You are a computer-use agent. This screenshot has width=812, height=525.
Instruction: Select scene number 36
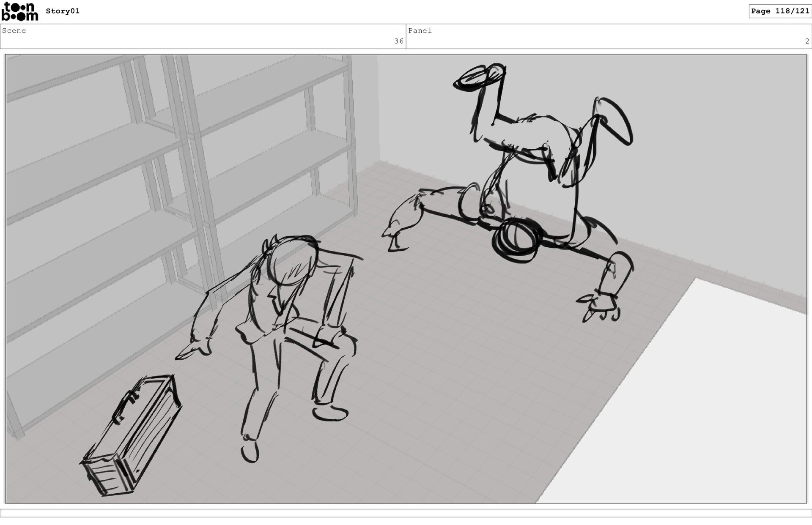pyautogui.click(x=398, y=41)
